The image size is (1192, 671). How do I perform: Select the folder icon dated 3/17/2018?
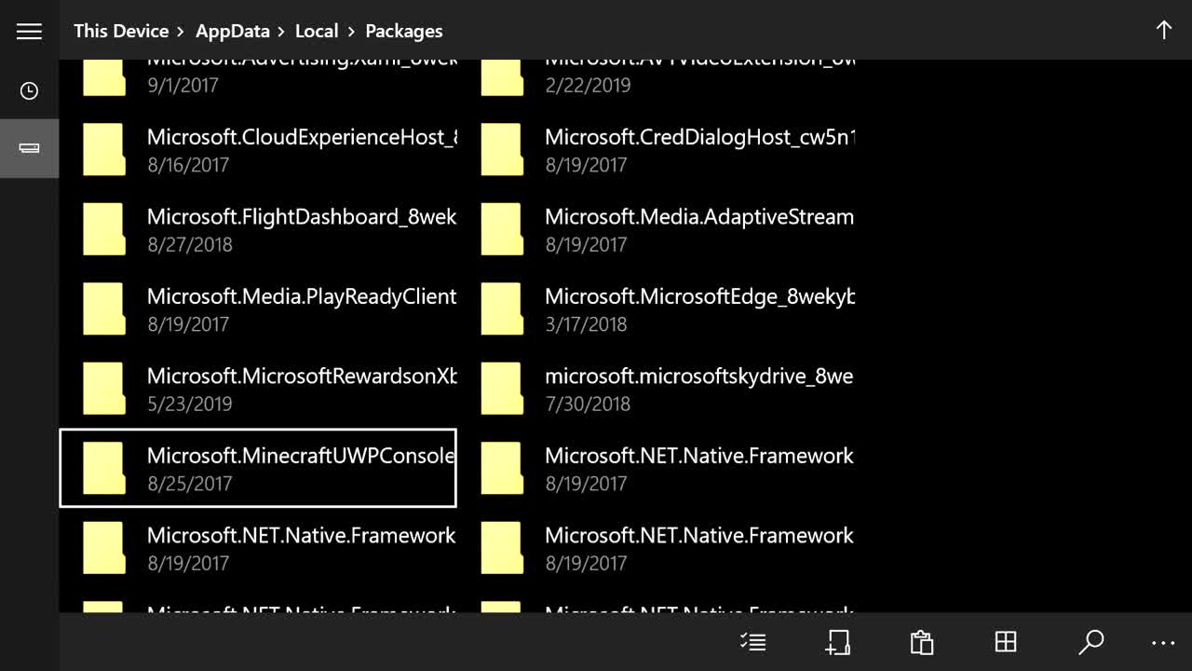tap(501, 309)
